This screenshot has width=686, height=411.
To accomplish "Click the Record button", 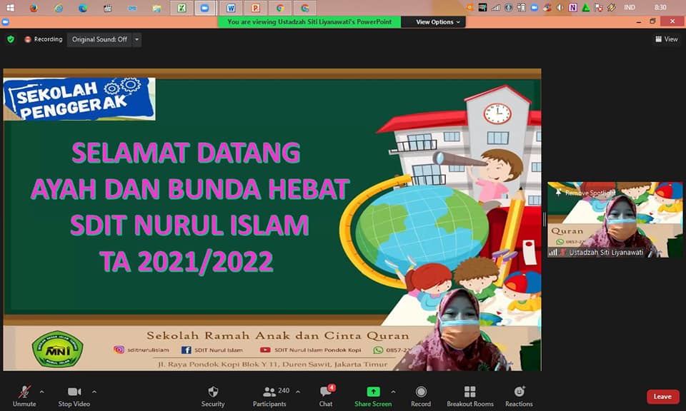I will [x=421, y=395].
